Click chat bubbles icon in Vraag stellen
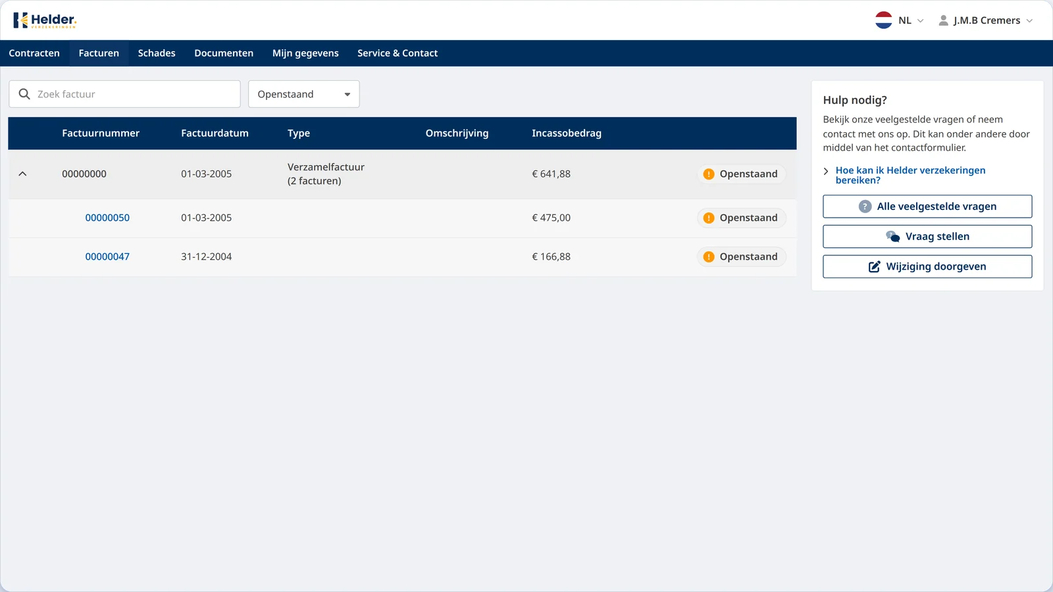This screenshot has width=1053, height=592. (893, 237)
